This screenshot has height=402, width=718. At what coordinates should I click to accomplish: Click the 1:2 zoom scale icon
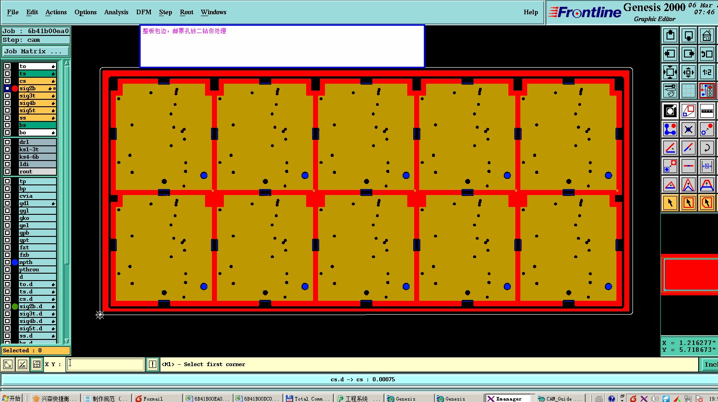pos(707,72)
